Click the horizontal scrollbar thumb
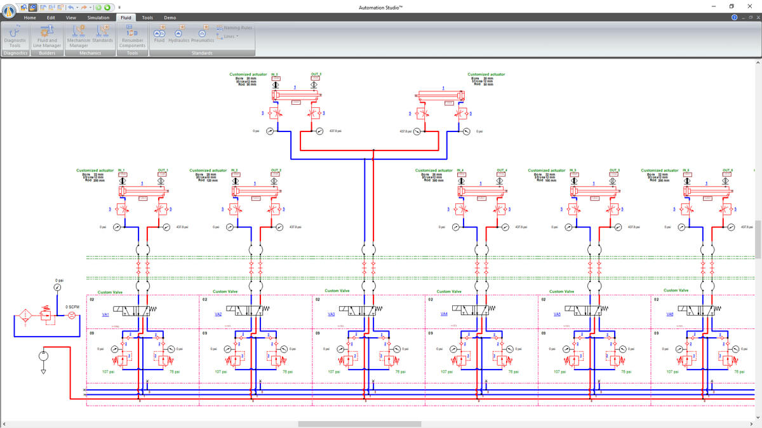Viewport: 762px width, 428px height. [359, 424]
